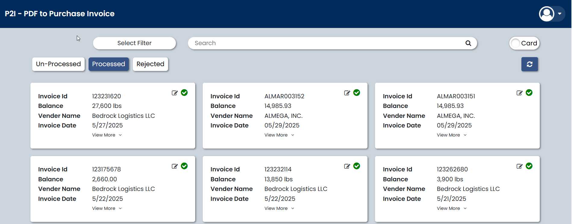Click green checkmark on invoice 123232114 card
572x224 pixels.
[357, 166]
